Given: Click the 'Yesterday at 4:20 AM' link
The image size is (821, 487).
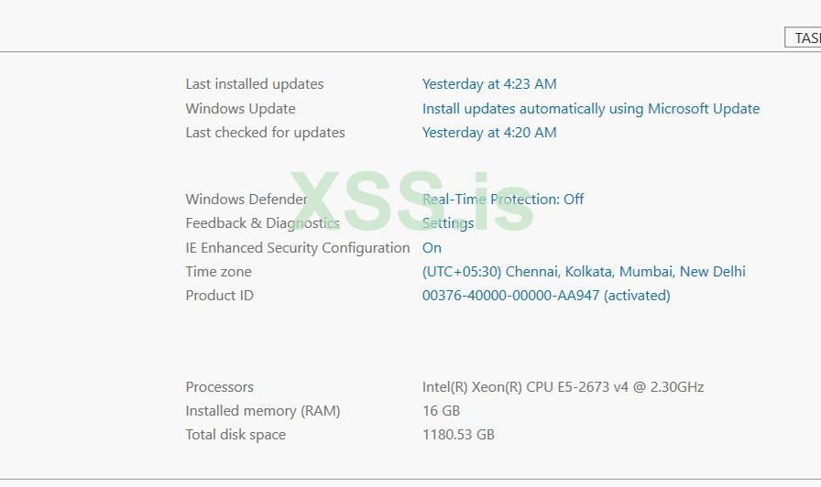Looking at the screenshot, I should (x=488, y=133).
